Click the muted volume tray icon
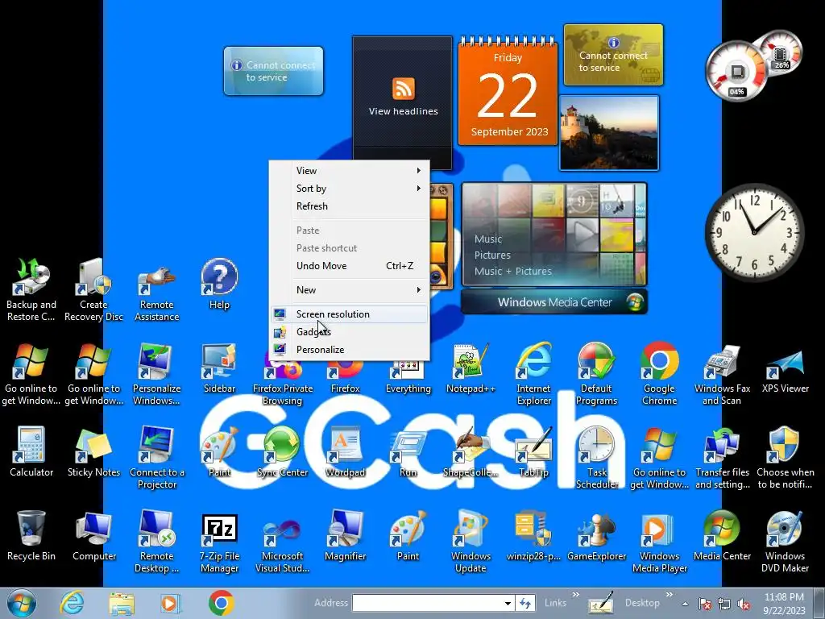 click(744, 604)
